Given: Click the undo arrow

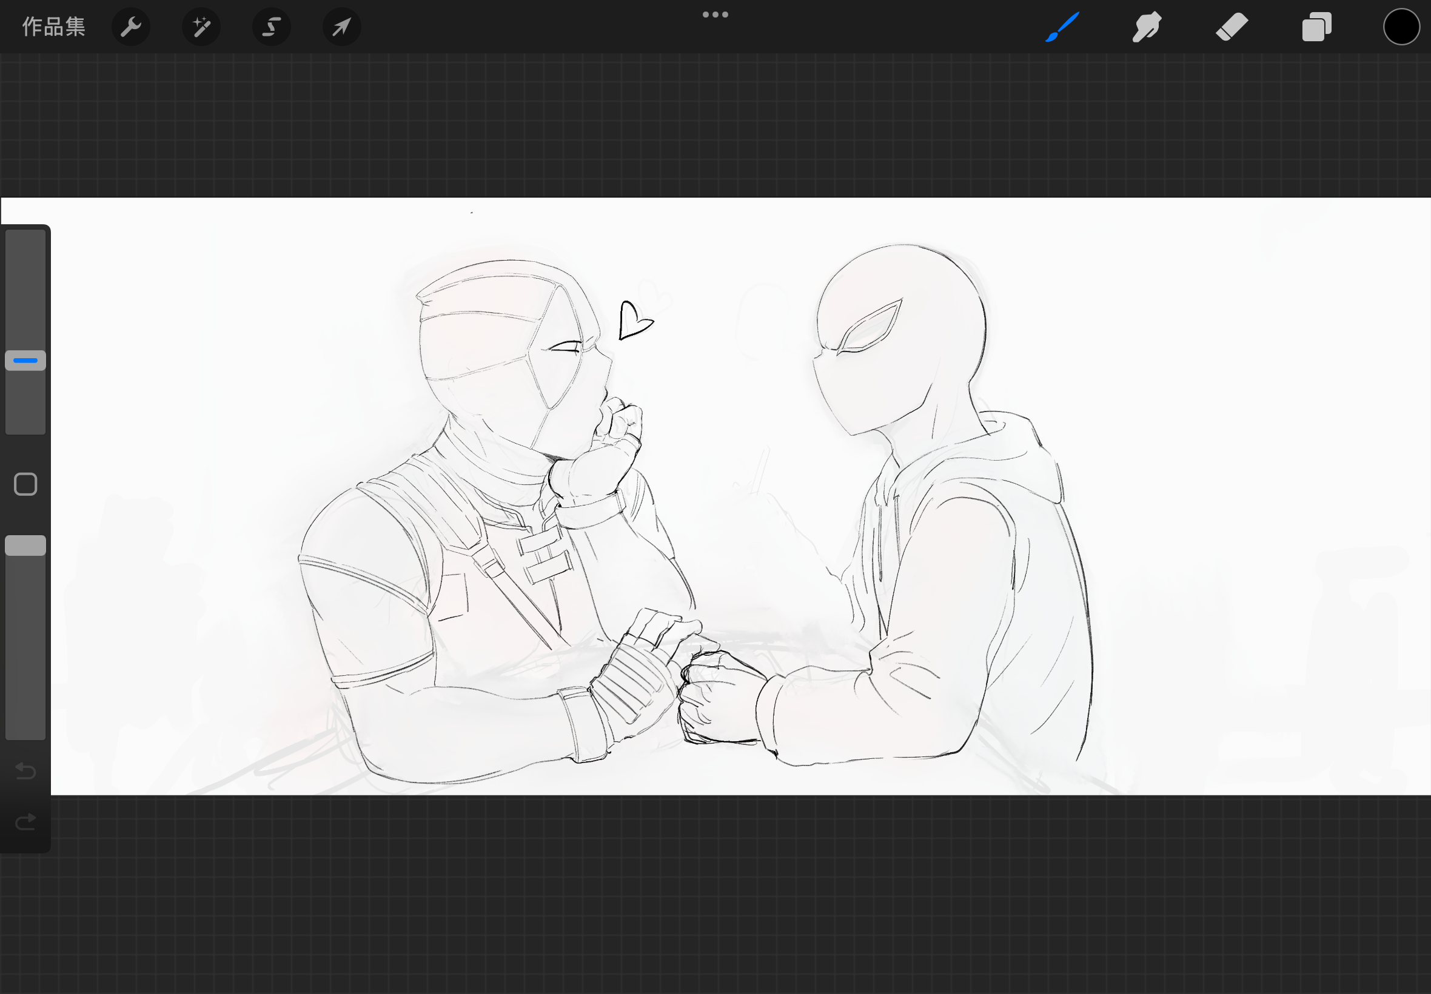Looking at the screenshot, I should click(25, 771).
